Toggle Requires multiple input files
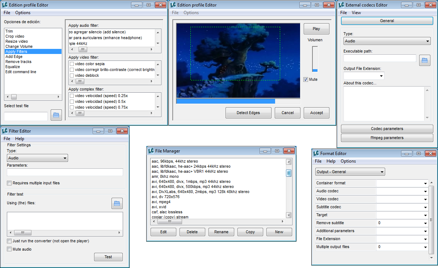Screen dimensions: 438x268 9,183
